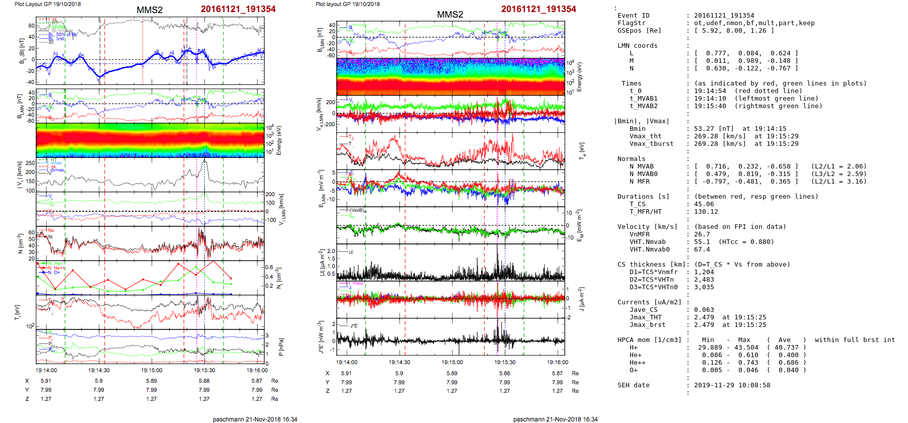
Task: Click the red 20161121_191354 header above the right plot
Action: click(538, 9)
